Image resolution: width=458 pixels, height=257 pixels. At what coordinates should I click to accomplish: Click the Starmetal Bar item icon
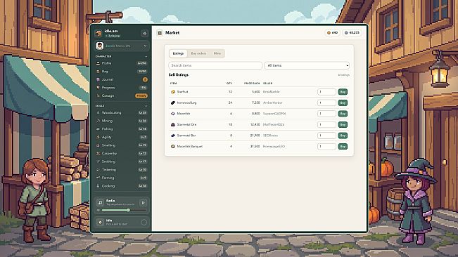pyautogui.click(x=173, y=136)
